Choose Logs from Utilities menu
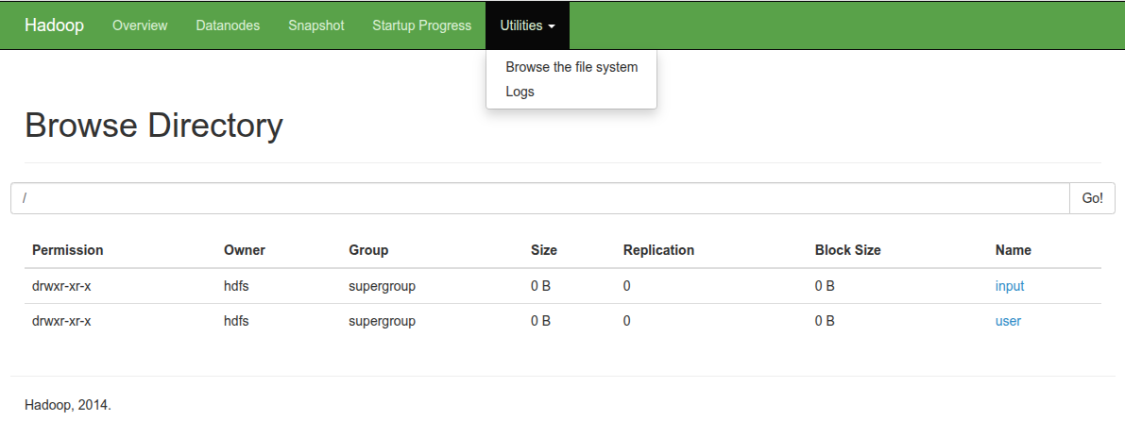The height and width of the screenshot is (421, 1125). 520,92
